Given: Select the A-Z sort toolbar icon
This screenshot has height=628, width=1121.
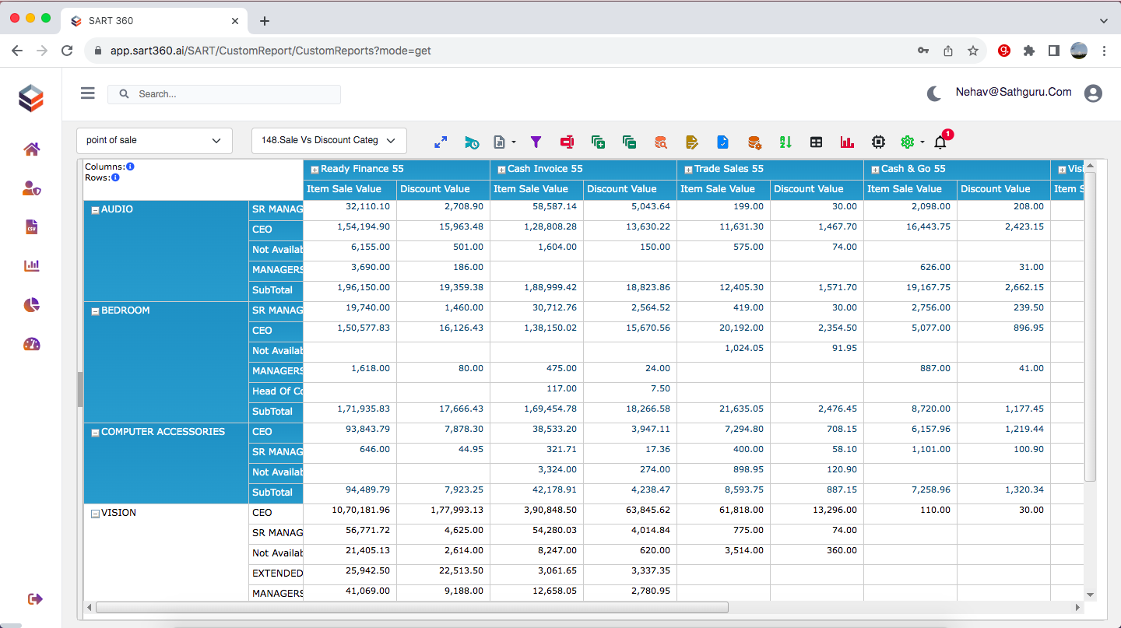Looking at the screenshot, I should point(785,142).
